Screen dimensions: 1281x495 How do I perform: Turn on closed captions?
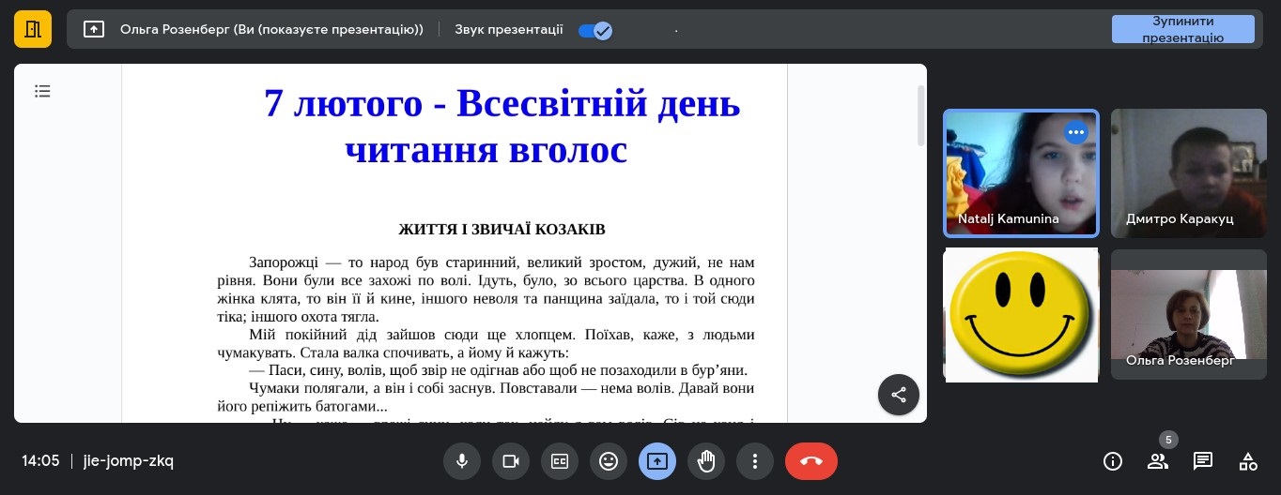pos(560,461)
